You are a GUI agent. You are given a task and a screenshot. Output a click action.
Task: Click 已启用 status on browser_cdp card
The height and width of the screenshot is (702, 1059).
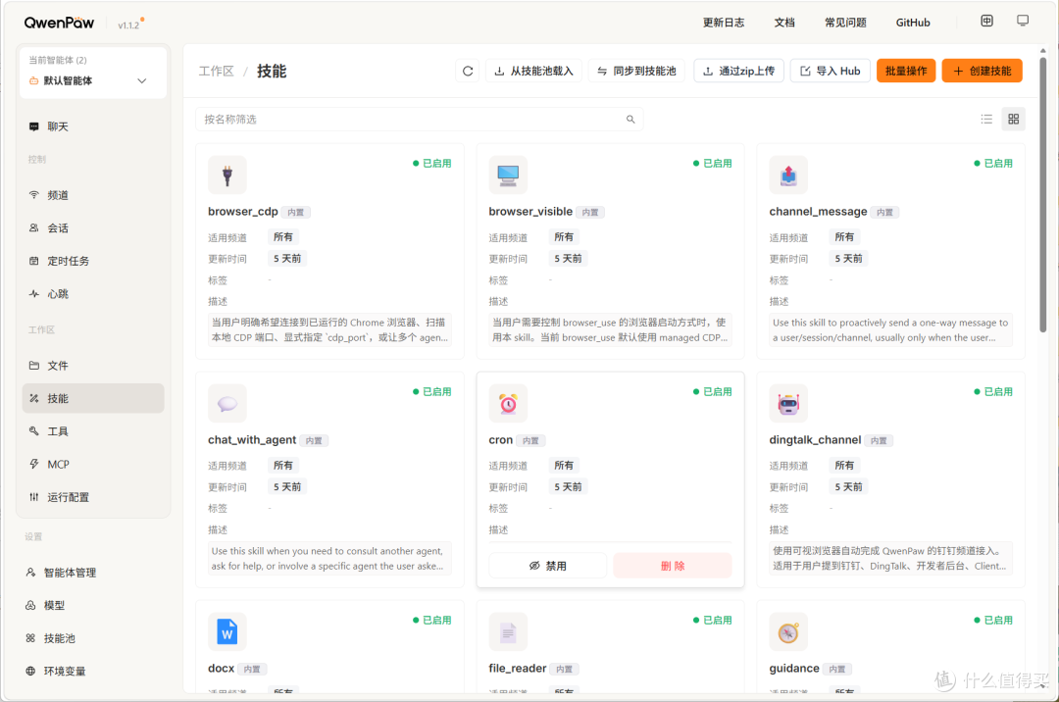[432, 164]
